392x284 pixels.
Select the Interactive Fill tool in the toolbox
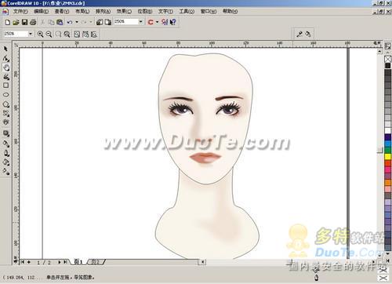tap(6, 172)
